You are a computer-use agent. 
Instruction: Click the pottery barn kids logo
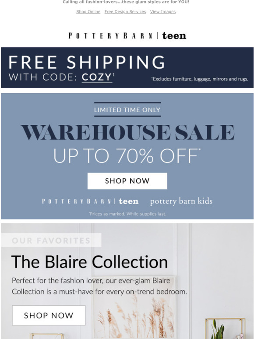(x=181, y=201)
